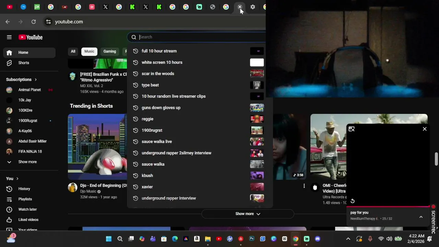Choose 'full 10 hour stream' search suggestion

tap(200, 51)
